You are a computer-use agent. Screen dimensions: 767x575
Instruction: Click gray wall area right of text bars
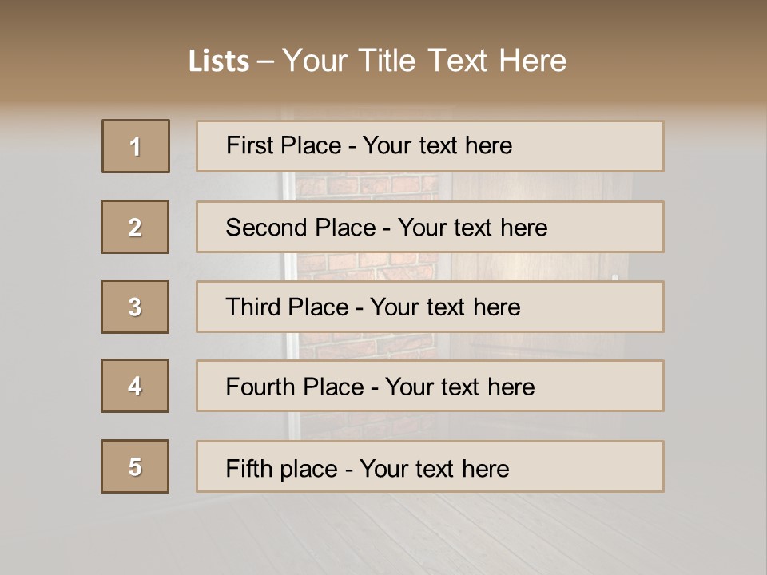point(715,303)
